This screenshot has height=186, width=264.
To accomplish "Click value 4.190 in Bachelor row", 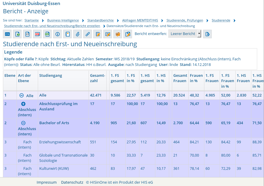I will coord(95,123).
